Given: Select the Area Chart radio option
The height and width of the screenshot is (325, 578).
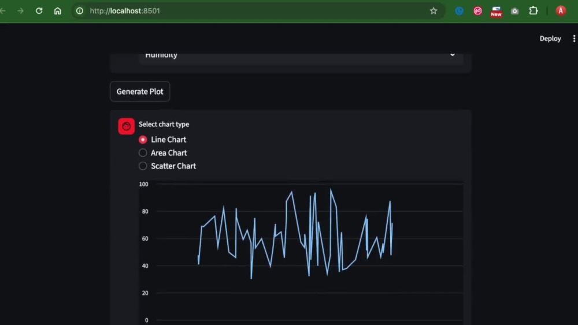Looking at the screenshot, I should 143,153.
